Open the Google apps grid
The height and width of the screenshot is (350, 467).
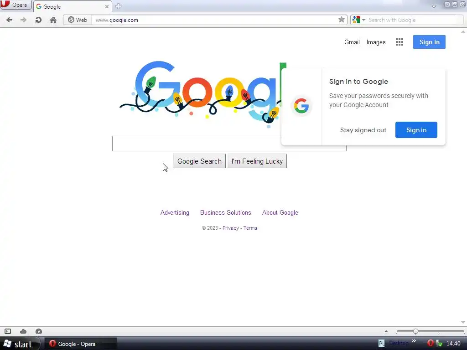click(x=400, y=42)
